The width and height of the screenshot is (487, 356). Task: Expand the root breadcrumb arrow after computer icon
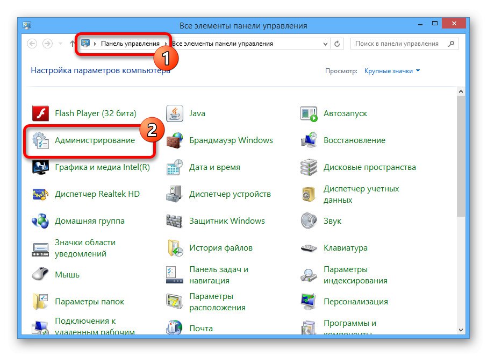pyautogui.click(x=95, y=44)
